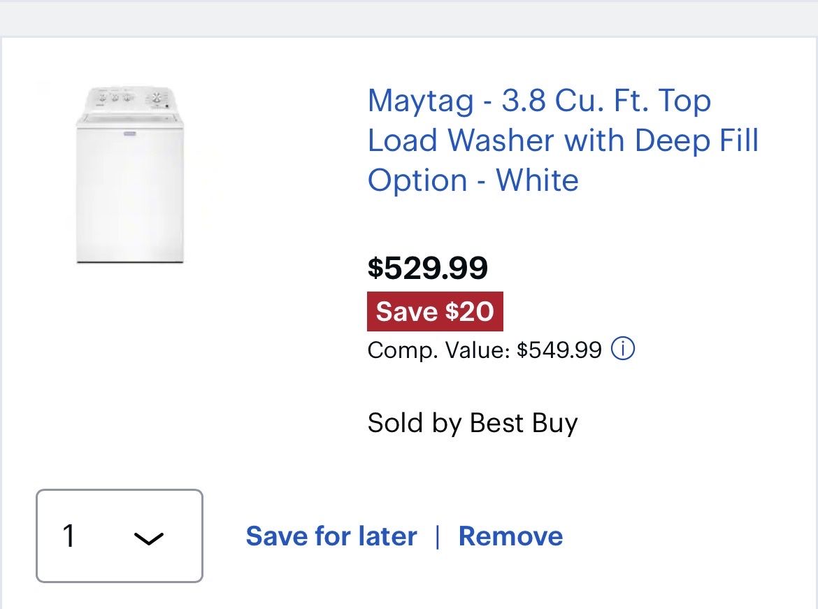The height and width of the screenshot is (609, 818).
Task: Remove the Maytag washer from cart
Action: (x=510, y=536)
